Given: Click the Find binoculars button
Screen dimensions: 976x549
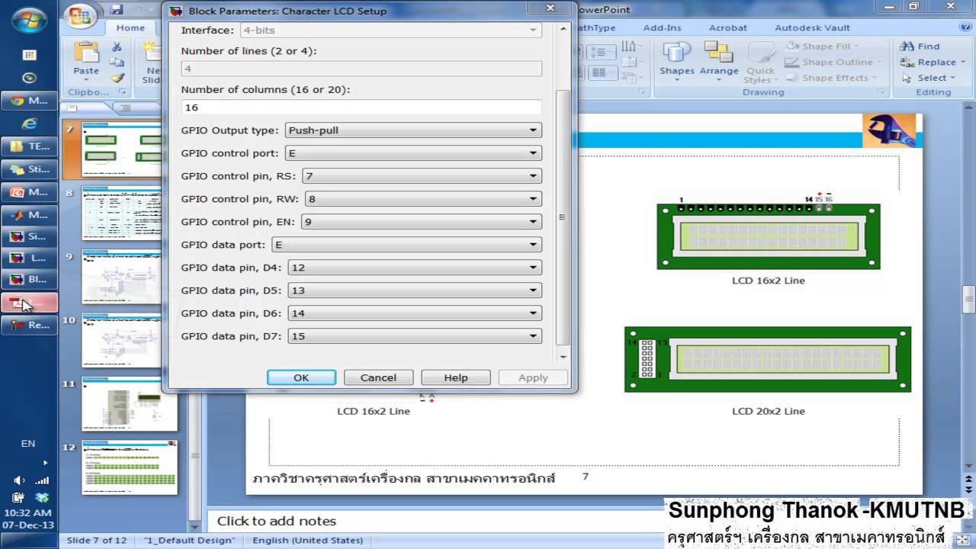Looking at the screenshot, I should coord(920,46).
